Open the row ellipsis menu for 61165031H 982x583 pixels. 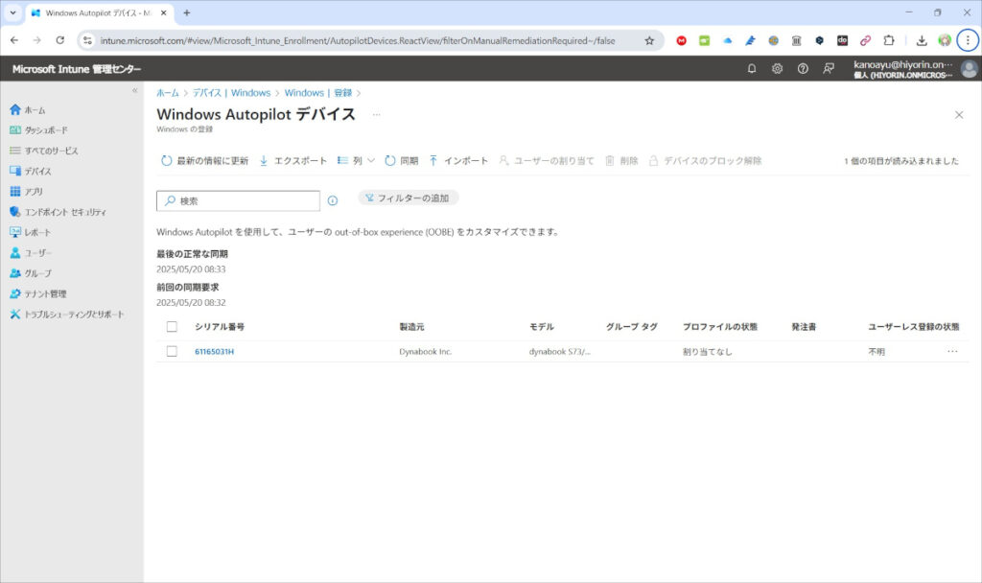952,351
